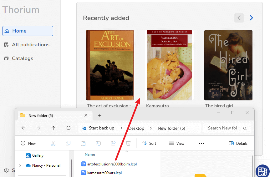Screen dimensions: 275x177
Task: Open the Sort dropdown
Action: [149, 143]
